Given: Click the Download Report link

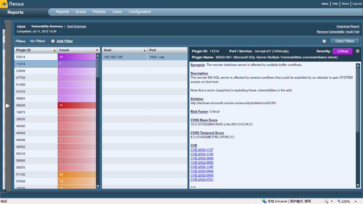Looking at the screenshot, I should [x=348, y=26].
